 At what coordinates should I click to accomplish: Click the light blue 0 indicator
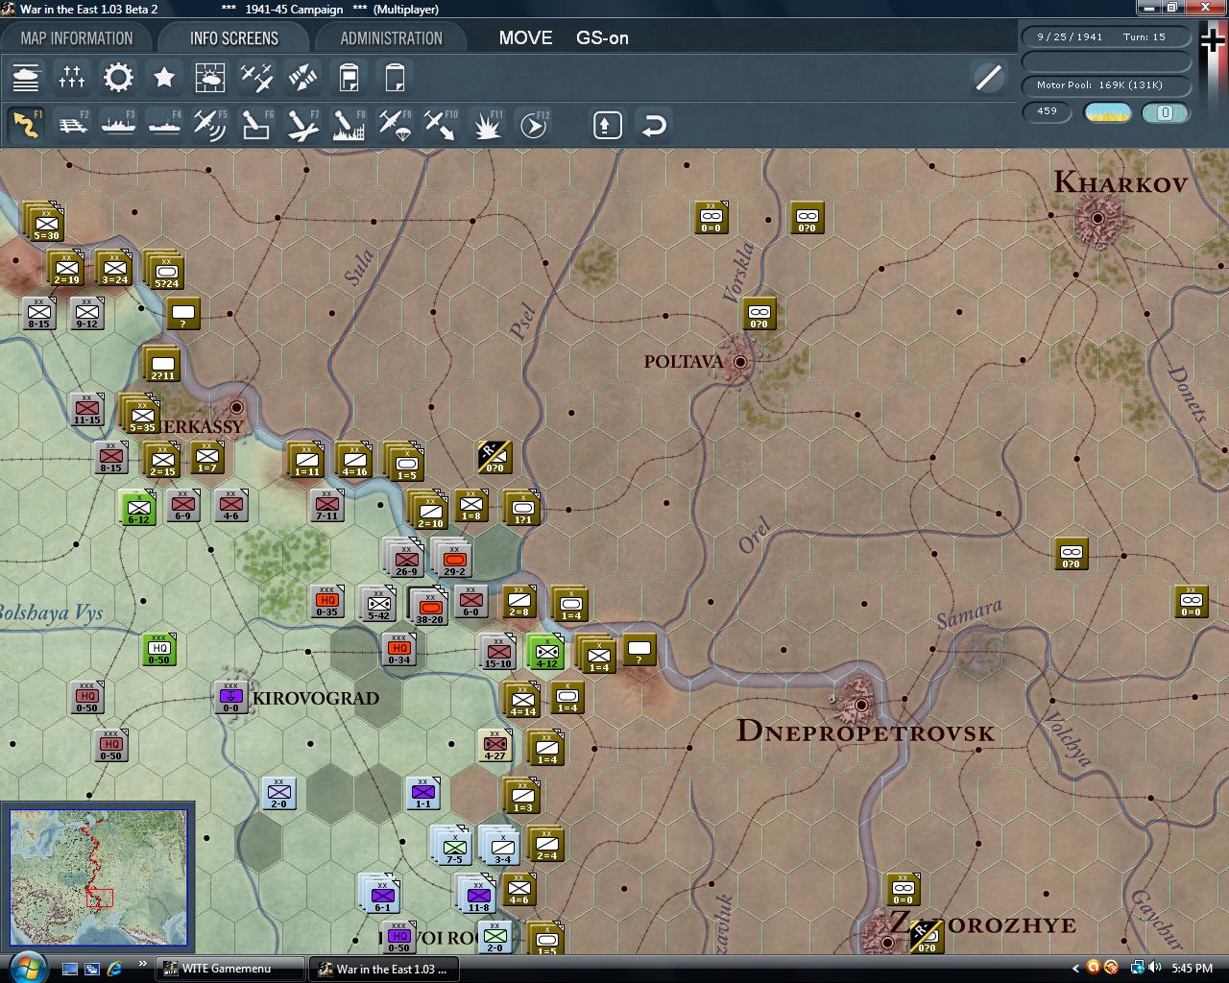coord(1166,112)
